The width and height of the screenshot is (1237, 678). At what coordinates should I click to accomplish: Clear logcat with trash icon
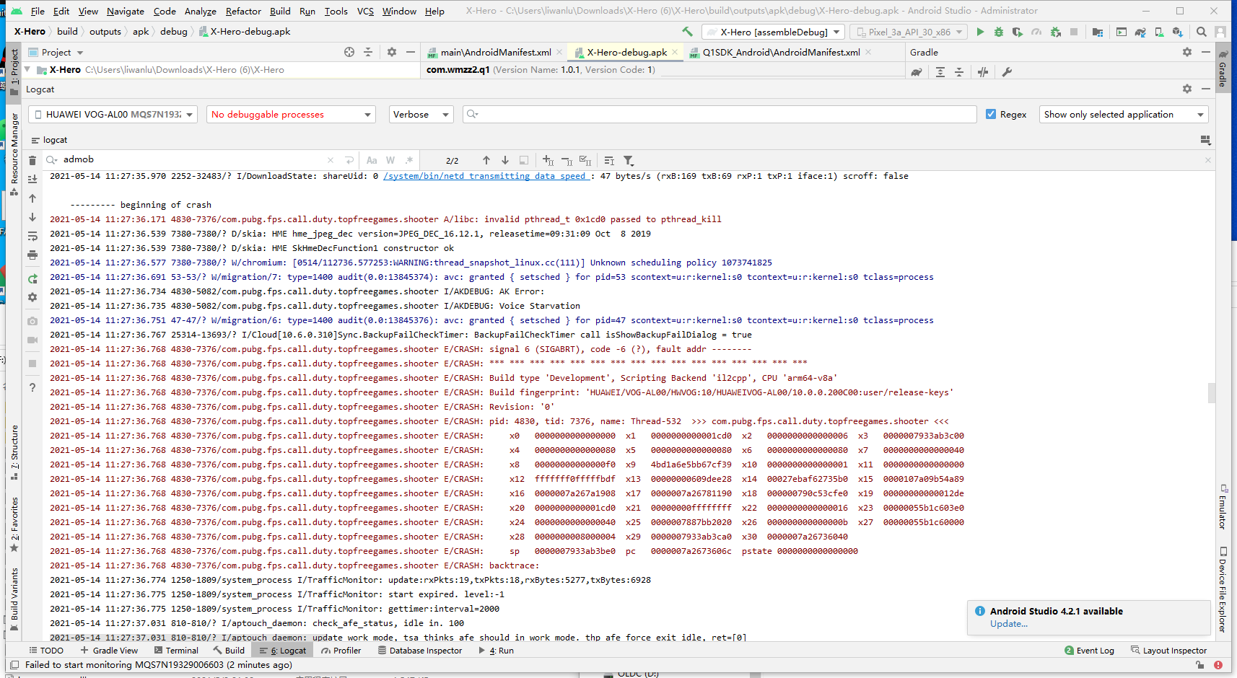pyautogui.click(x=32, y=160)
